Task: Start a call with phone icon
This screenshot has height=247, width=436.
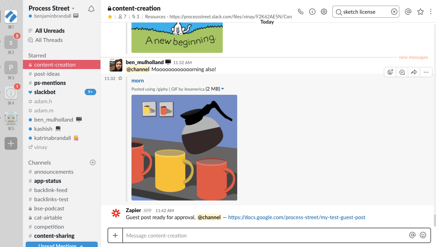Action: (300, 12)
